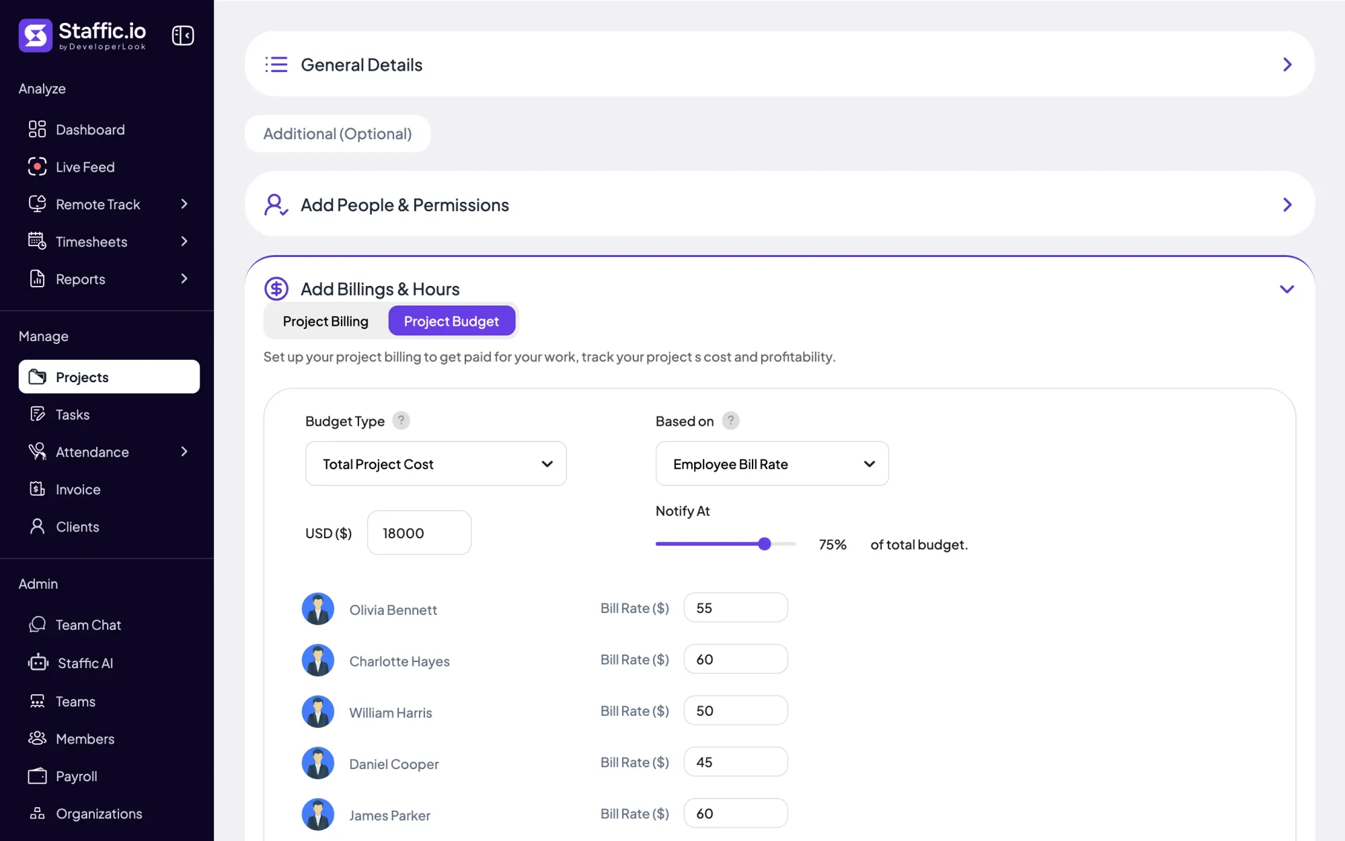Collapse the Add Billings & Hours section
This screenshot has width=1345, height=841.
pyautogui.click(x=1286, y=289)
